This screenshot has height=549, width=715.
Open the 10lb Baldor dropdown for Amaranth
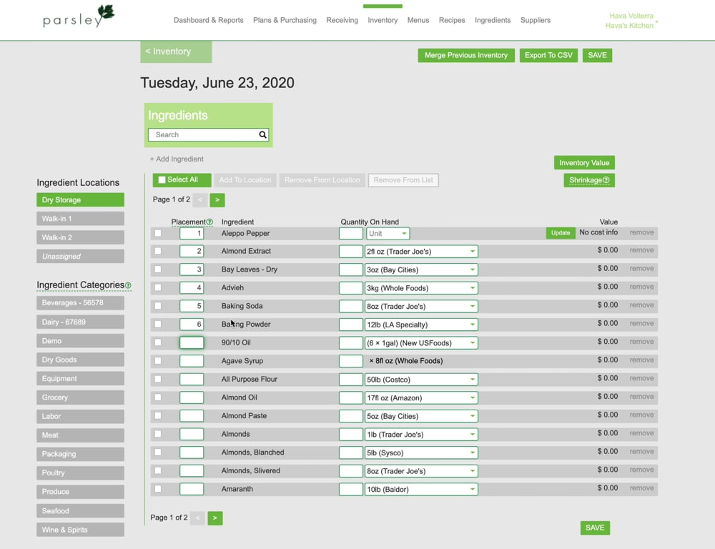coord(471,488)
